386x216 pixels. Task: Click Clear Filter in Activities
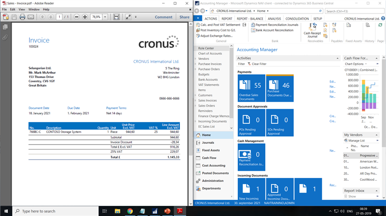click(x=257, y=64)
